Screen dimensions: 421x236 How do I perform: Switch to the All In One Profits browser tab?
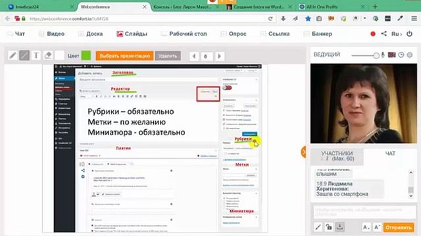click(x=331, y=7)
